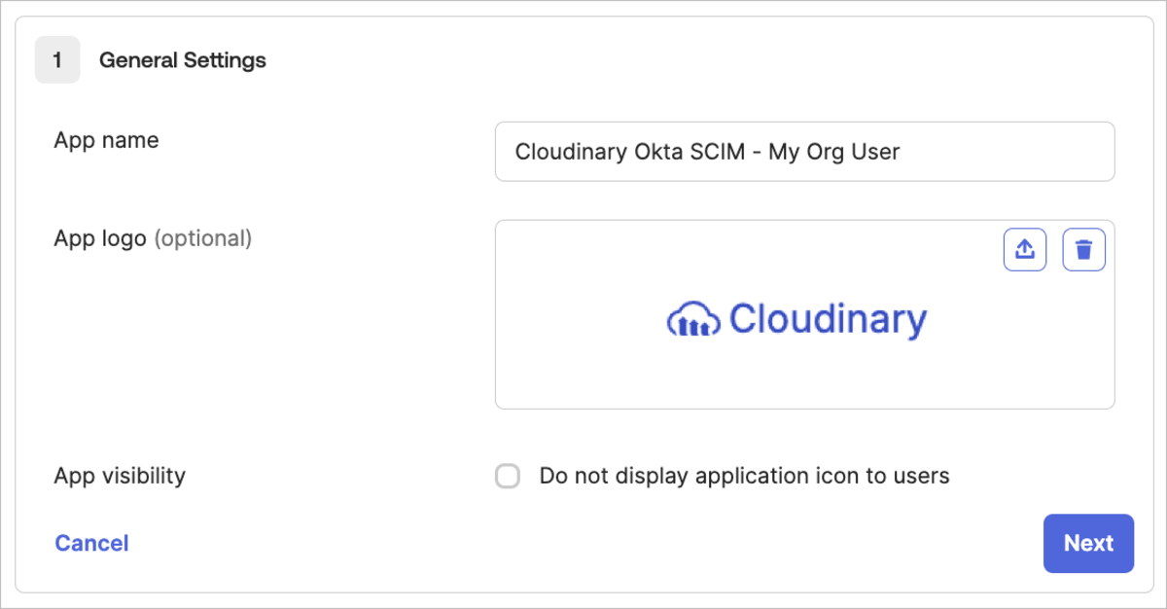The image size is (1167, 609).
Task: Click the upload logo icon button
Action: (x=1025, y=250)
